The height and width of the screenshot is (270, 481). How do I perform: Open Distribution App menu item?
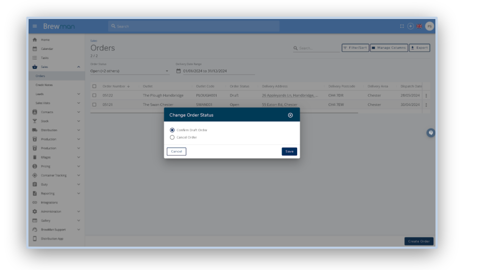click(57, 238)
